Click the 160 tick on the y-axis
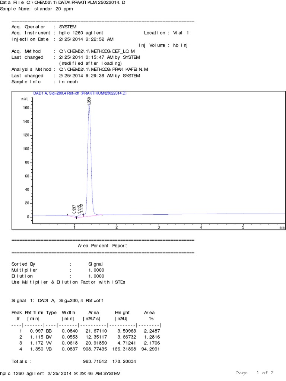Image resolution: width=286 pixels, height=381 pixels. point(26,108)
